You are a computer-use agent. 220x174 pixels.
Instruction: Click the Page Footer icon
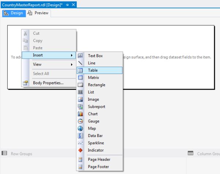pyautogui.click(x=80, y=167)
